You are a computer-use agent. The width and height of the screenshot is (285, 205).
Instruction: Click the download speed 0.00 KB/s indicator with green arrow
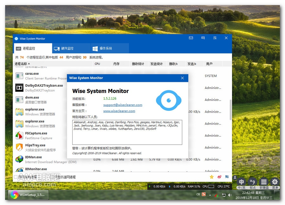(x=157, y=187)
